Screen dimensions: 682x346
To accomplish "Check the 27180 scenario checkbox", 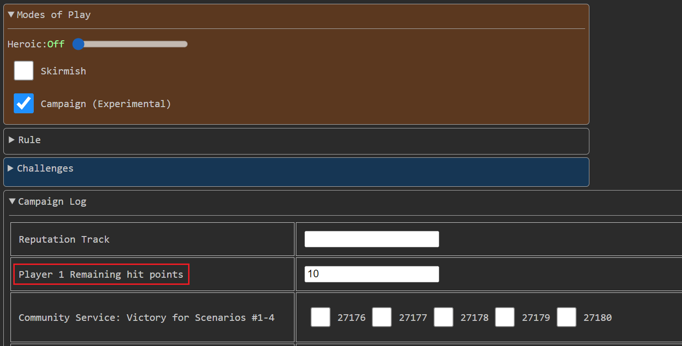I will point(567,317).
